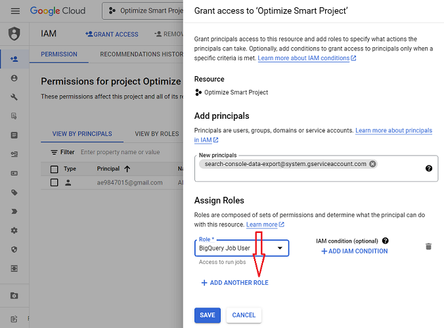
Task: Click the IAM shield icon
Action: [x=14, y=34]
